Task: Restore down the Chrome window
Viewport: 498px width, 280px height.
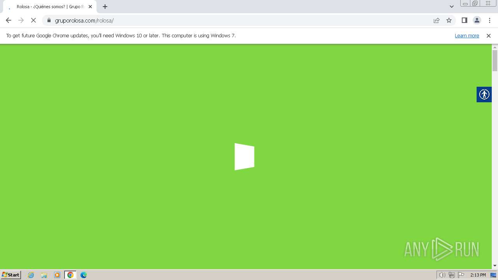Action: (x=475, y=3)
